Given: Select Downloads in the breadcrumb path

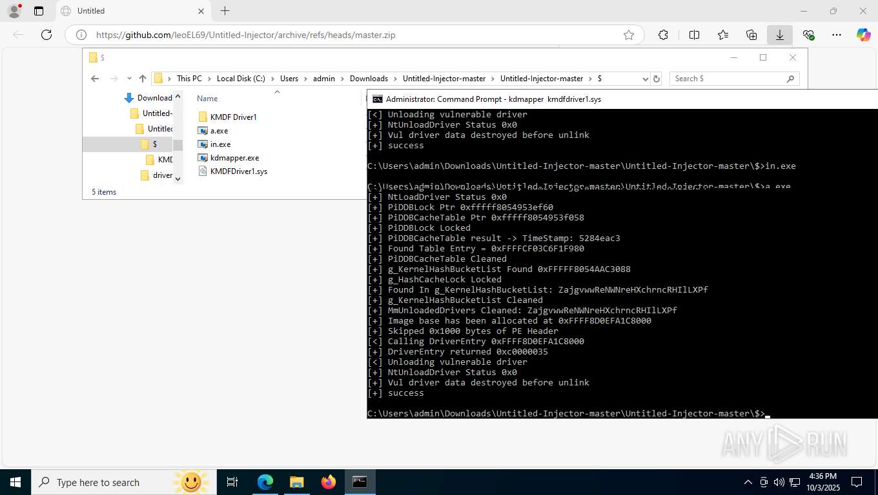Looking at the screenshot, I should point(369,79).
